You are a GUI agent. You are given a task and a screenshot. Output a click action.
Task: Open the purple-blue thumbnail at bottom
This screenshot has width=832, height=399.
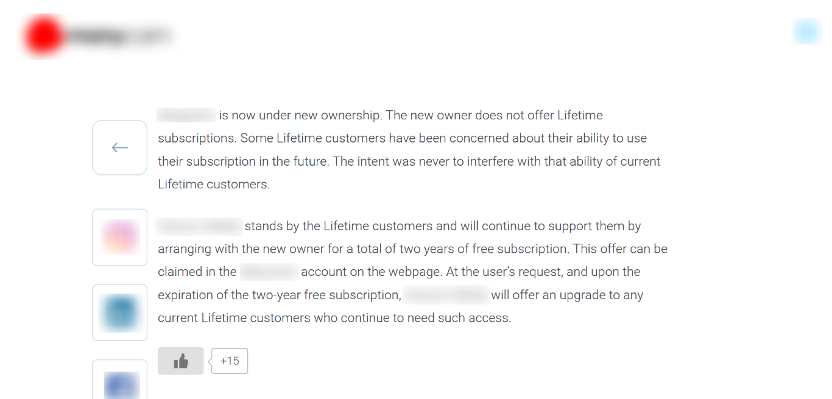120,380
